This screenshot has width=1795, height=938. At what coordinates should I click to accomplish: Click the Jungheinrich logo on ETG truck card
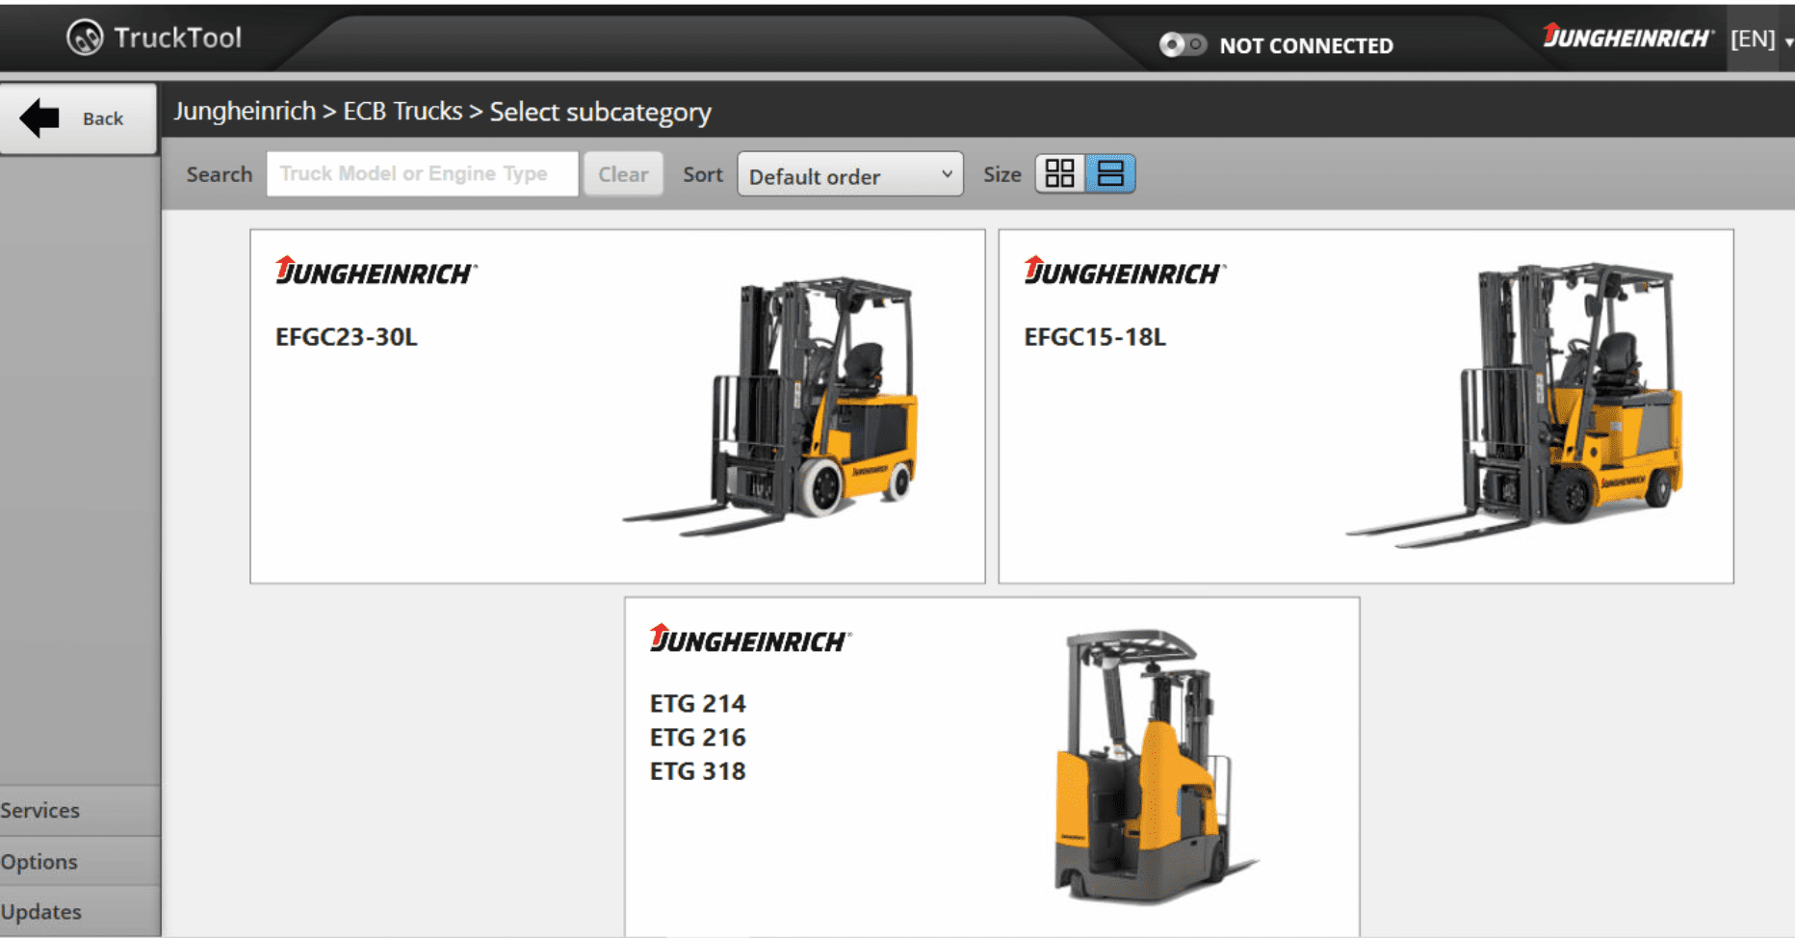click(749, 639)
